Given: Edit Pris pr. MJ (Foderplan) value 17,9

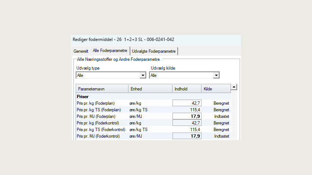Looking at the screenshot, I should tap(187, 116).
